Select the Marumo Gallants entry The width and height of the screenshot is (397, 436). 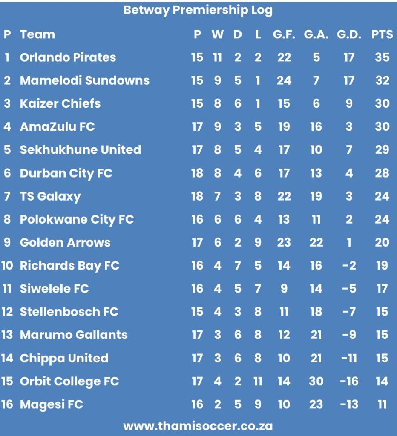click(x=73, y=335)
